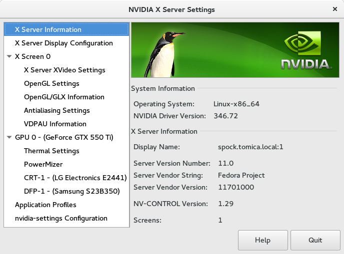Click the server version number 11.0

(226, 163)
